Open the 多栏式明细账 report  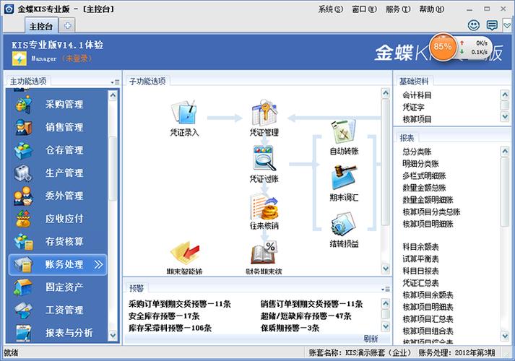pyautogui.click(x=424, y=176)
